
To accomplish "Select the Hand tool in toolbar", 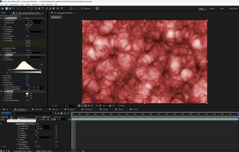I will click(x=10, y=8).
